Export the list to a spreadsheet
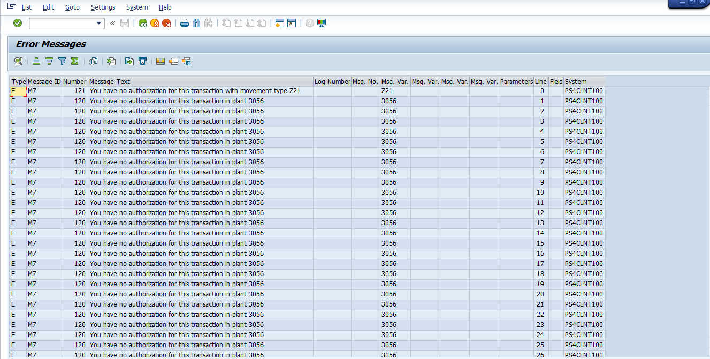This screenshot has width=710, height=359. [x=111, y=62]
